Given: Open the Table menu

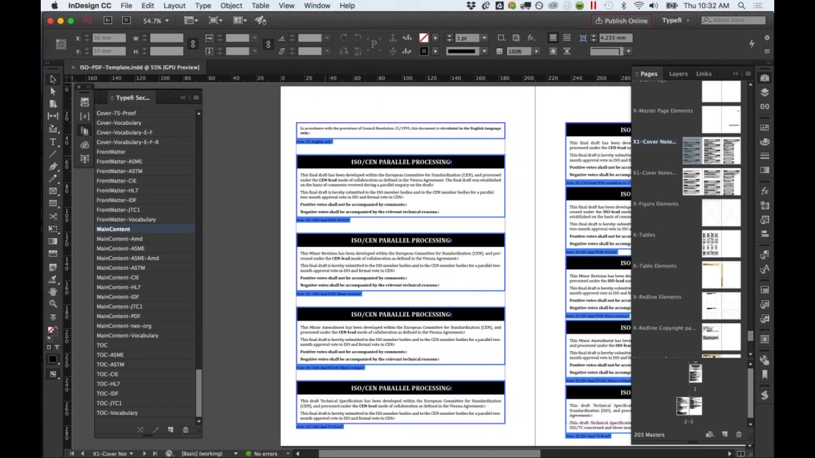Looking at the screenshot, I should pyautogui.click(x=260, y=6).
